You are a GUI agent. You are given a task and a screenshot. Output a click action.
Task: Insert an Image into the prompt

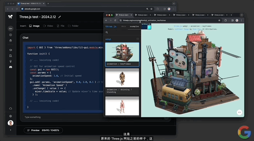34,26
